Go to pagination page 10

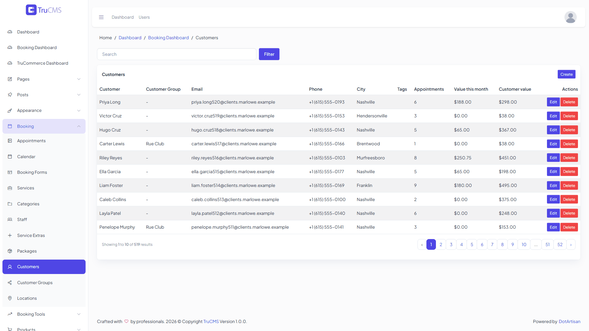tap(524, 245)
